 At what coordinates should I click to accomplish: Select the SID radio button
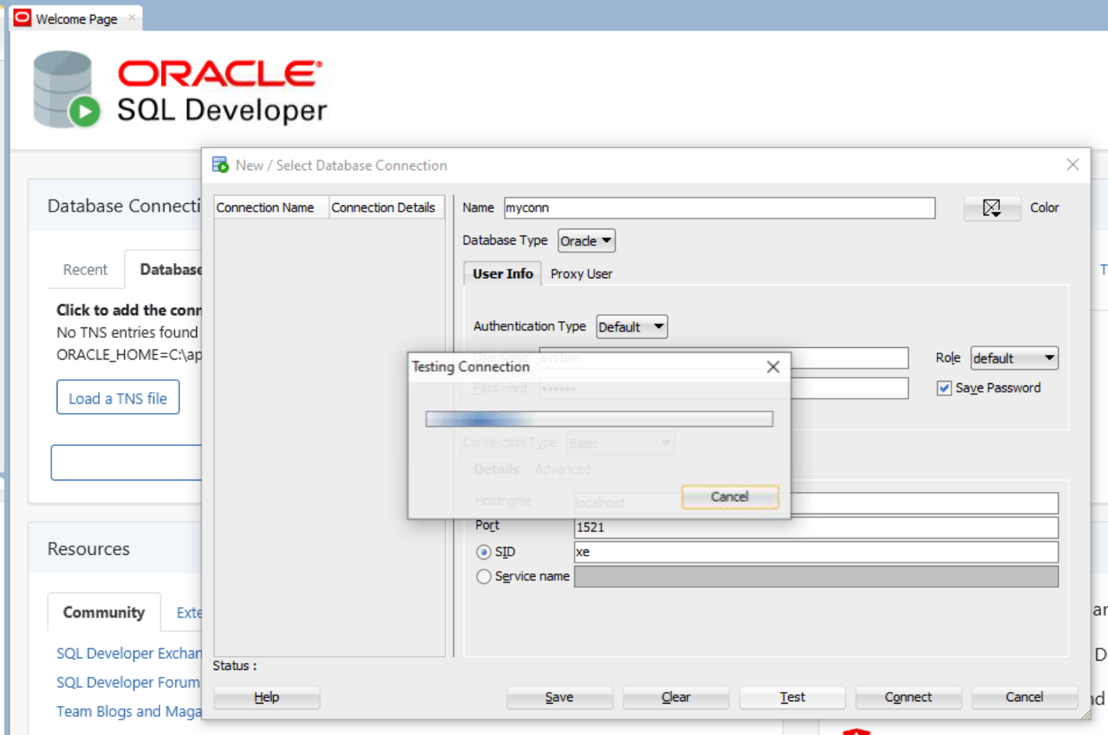click(484, 552)
